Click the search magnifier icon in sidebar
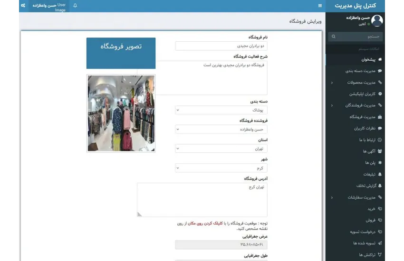The height and width of the screenshot is (261, 404). coord(333,37)
